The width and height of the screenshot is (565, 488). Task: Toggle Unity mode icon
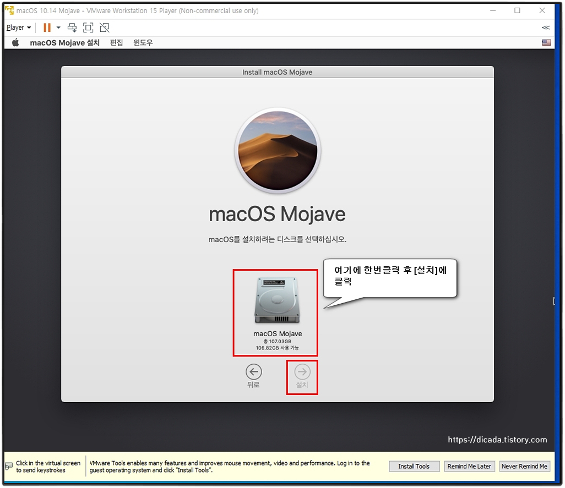click(x=105, y=28)
